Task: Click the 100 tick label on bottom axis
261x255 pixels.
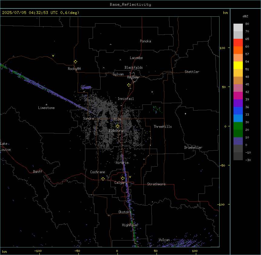Action: coord(195,251)
